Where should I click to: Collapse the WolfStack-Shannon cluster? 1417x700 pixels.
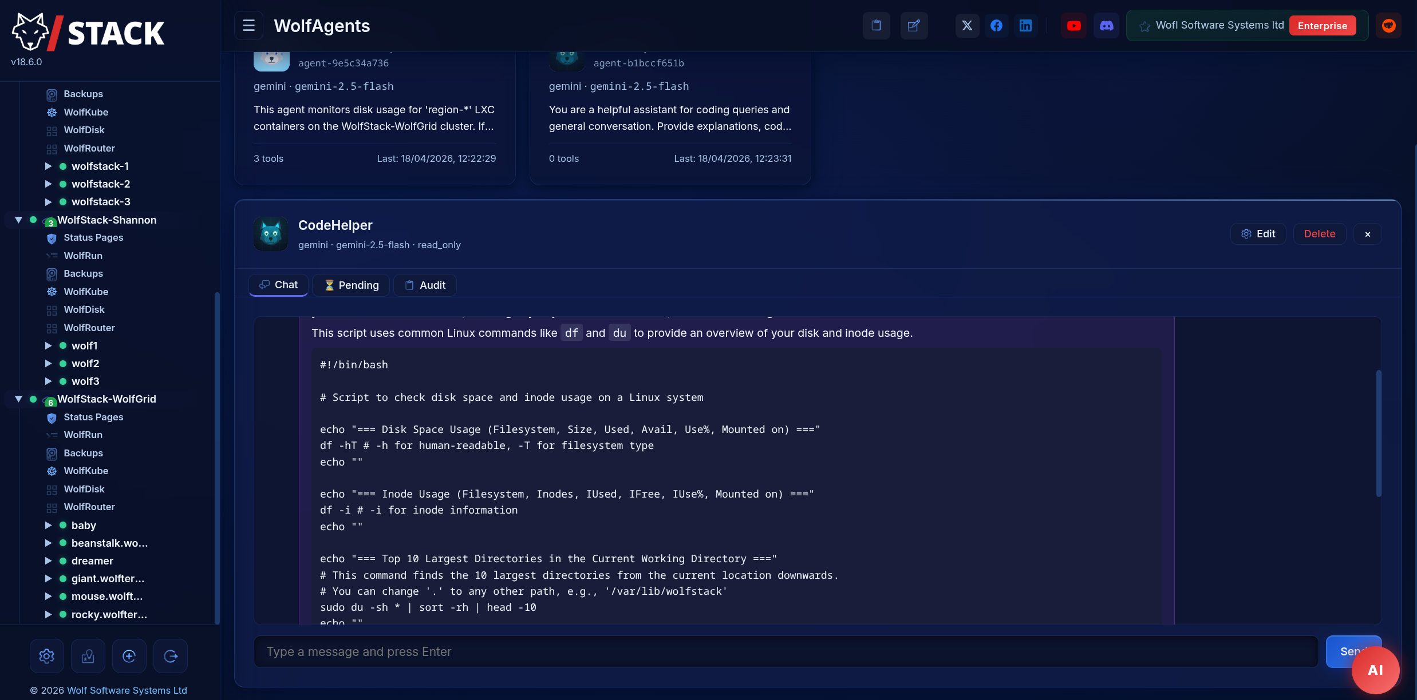coord(18,220)
